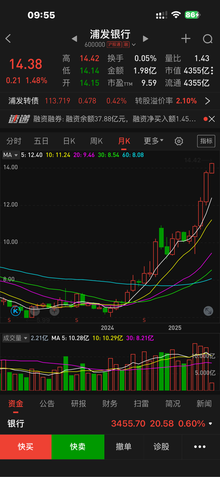Tap the cellular signal icon
The height and width of the screenshot is (477, 220).
[x=162, y=15]
